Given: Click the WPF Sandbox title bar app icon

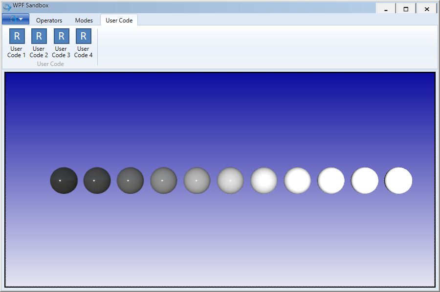Looking at the screenshot, I should [7, 6].
